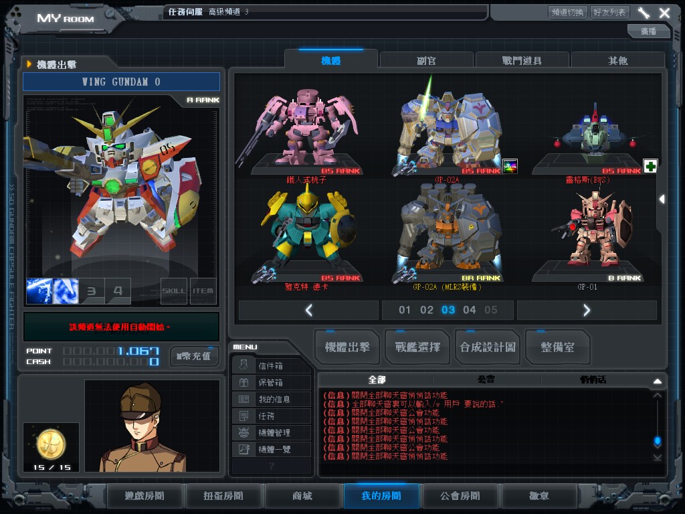
Task: Click the 戰艦選擇 button
Action: coord(417,347)
